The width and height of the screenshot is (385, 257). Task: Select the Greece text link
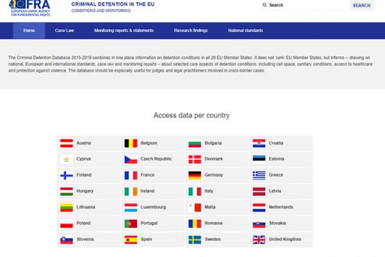point(276,175)
